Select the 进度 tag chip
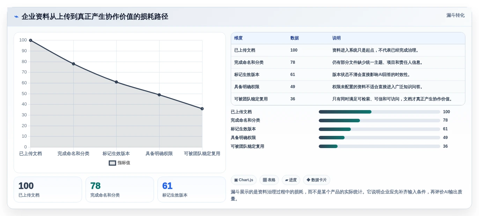This screenshot has width=479, height=216. (291, 180)
